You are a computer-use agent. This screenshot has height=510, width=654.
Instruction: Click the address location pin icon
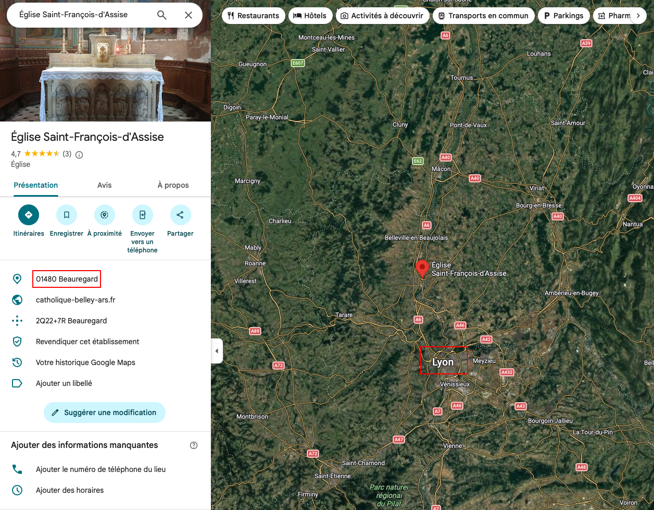(17, 279)
